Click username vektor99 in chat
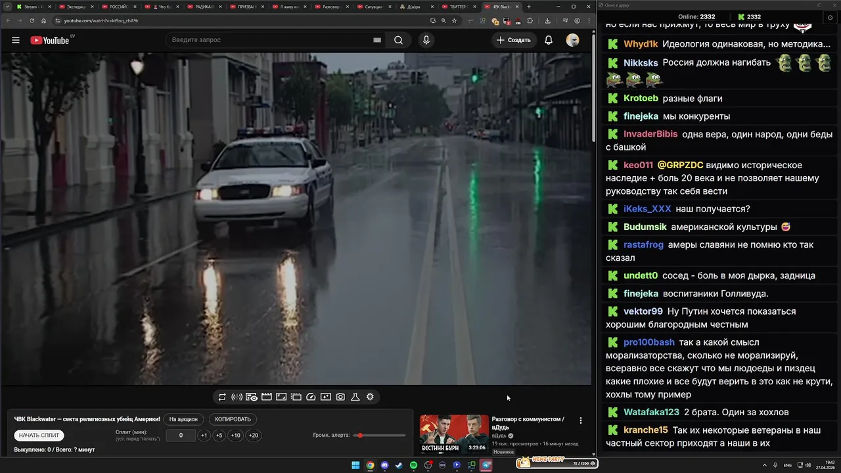 (x=643, y=311)
